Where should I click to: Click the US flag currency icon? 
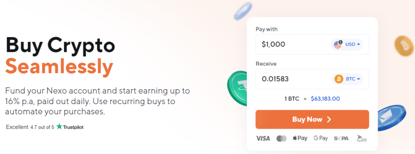pos(338,45)
